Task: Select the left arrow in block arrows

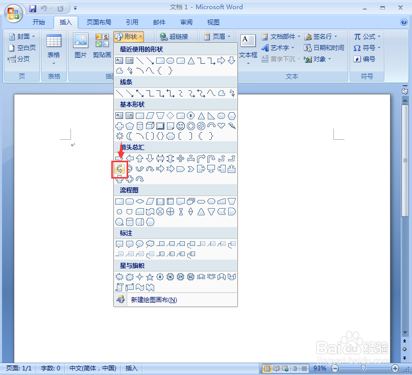Action: pos(130,158)
